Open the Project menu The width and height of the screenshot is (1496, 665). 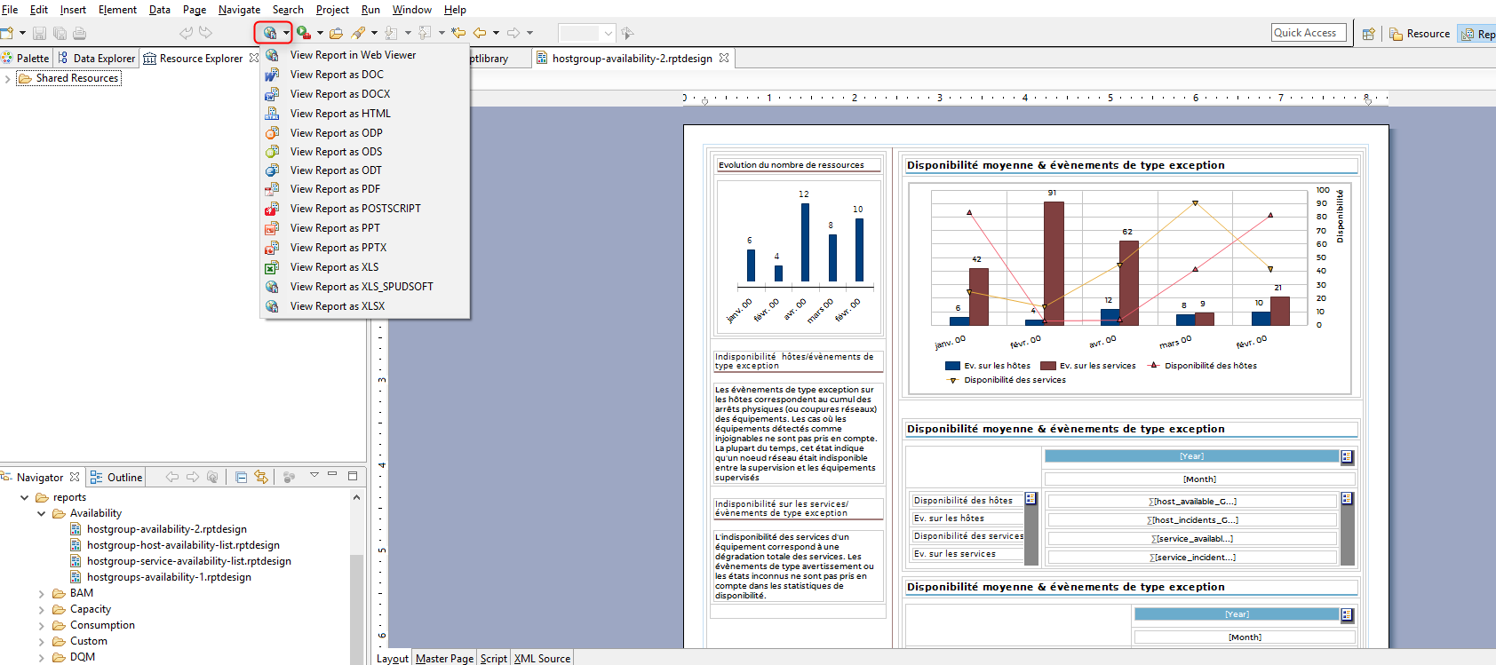tap(332, 10)
